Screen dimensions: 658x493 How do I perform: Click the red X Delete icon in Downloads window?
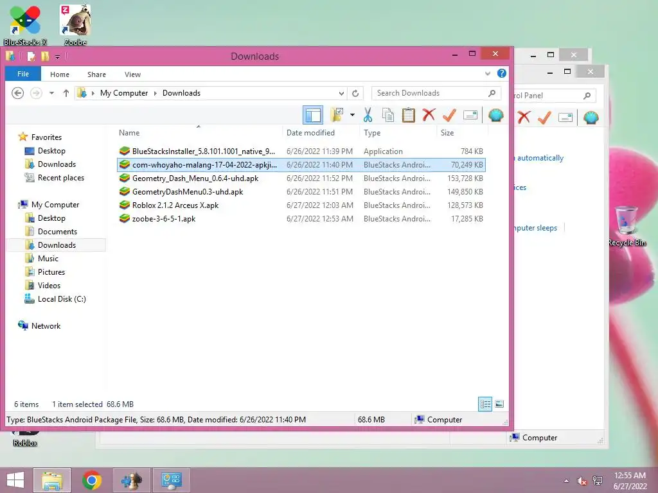(429, 114)
